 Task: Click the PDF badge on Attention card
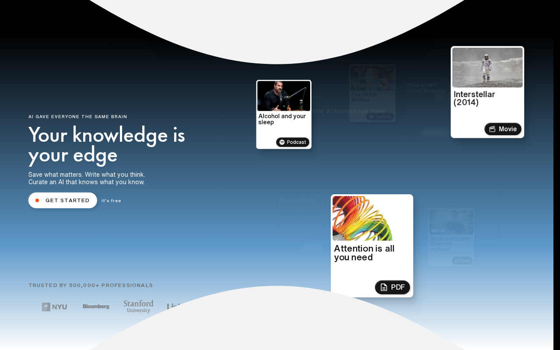[x=392, y=287]
